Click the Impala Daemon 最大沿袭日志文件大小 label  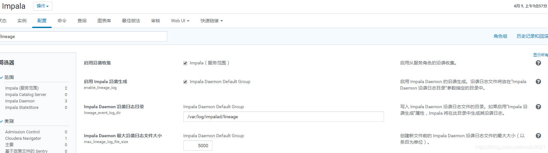click(123, 136)
